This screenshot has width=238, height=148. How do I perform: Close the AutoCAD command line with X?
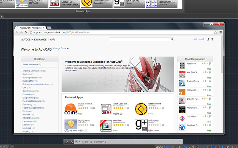[x=67, y=142]
